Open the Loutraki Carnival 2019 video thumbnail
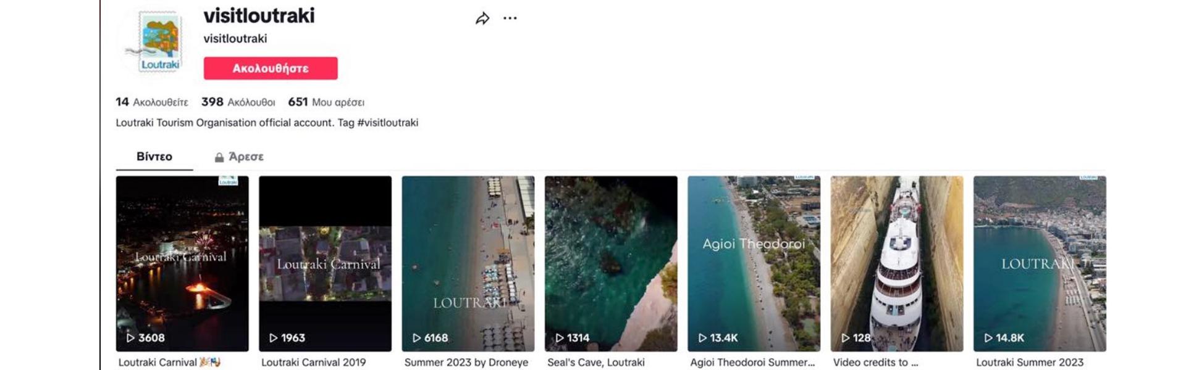Screen dimensions: 1186x370 pos(325,263)
